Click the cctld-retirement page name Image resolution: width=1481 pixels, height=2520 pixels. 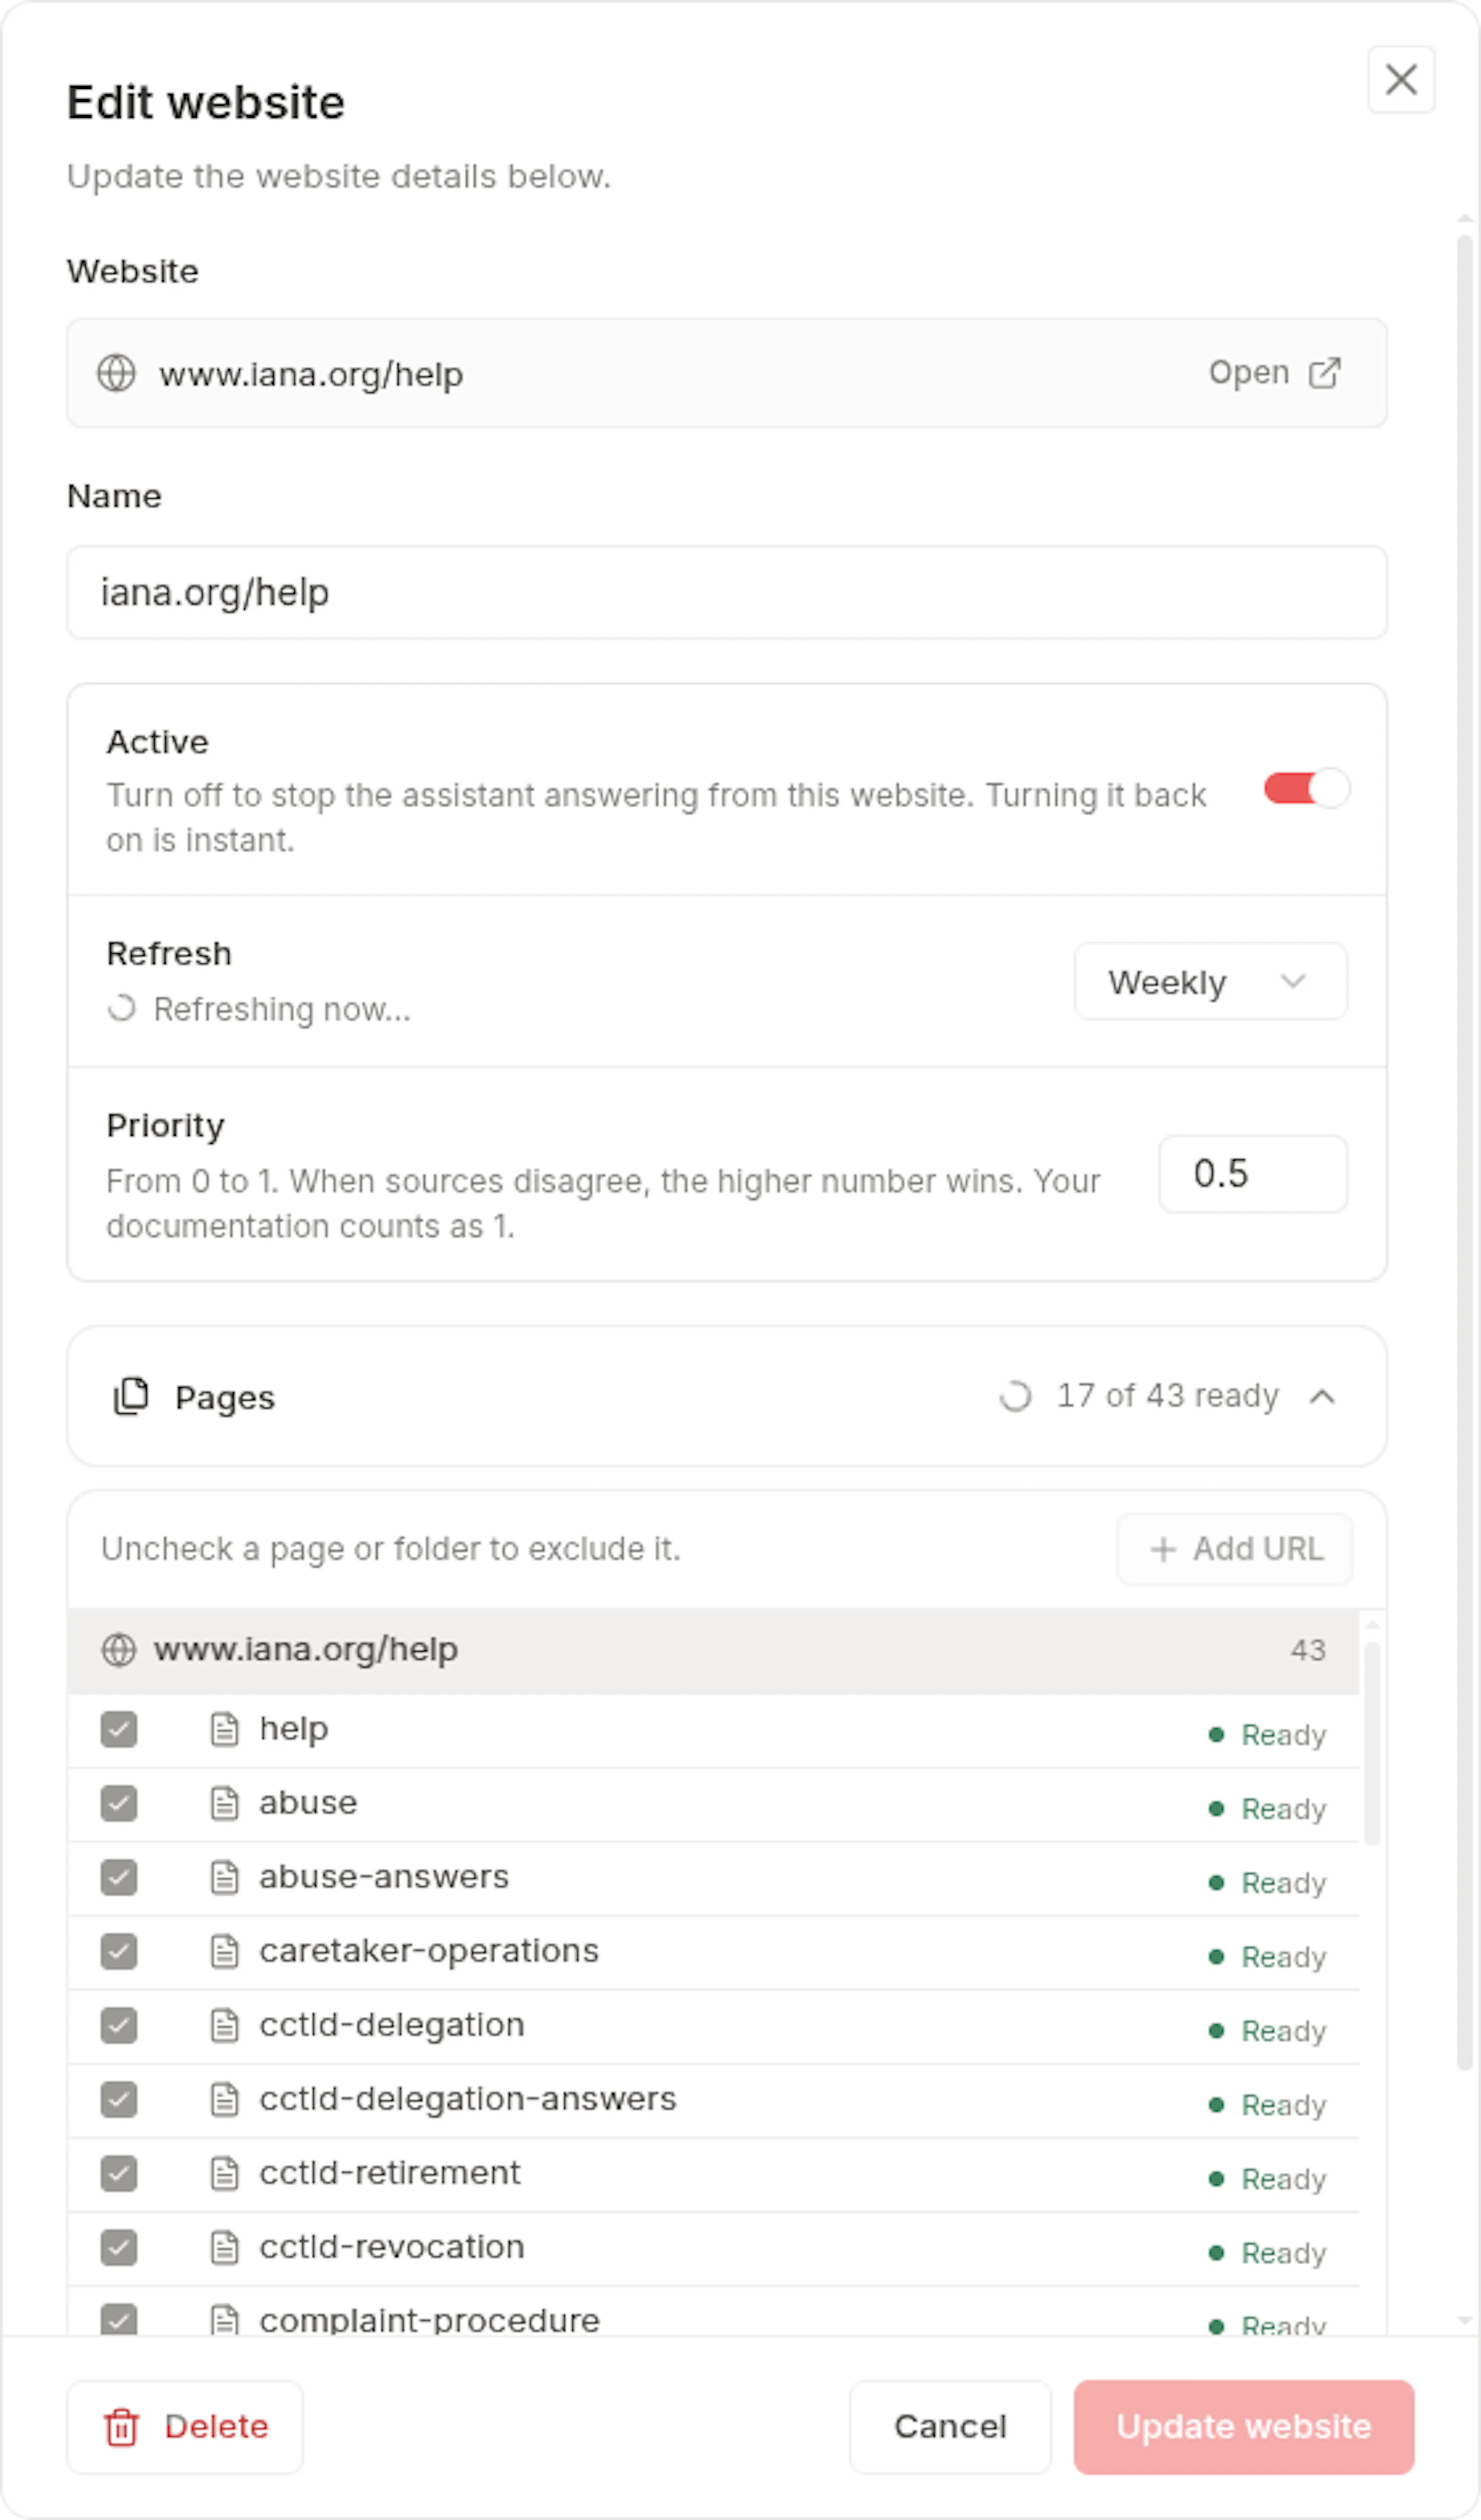click(x=390, y=2173)
